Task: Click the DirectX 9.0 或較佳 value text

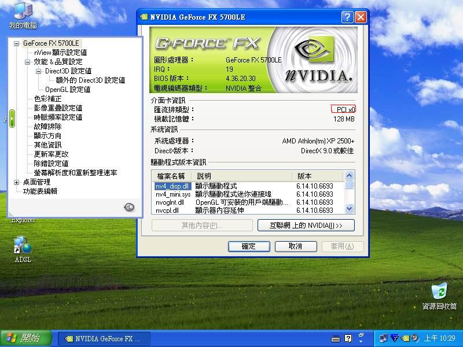Action: point(327,151)
